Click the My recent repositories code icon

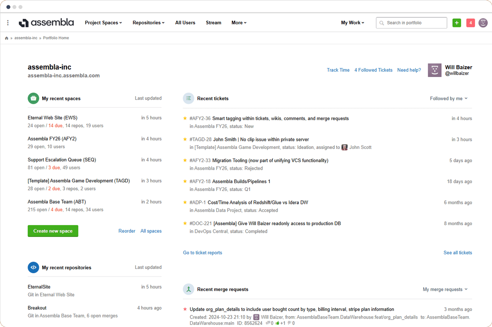click(x=33, y=267)
